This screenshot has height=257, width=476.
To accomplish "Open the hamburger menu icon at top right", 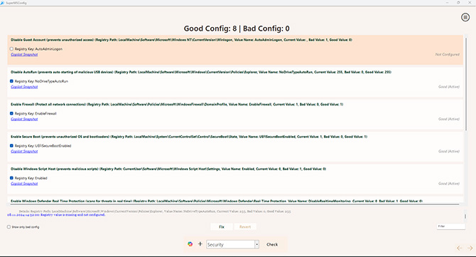I will tap(465, 17).
